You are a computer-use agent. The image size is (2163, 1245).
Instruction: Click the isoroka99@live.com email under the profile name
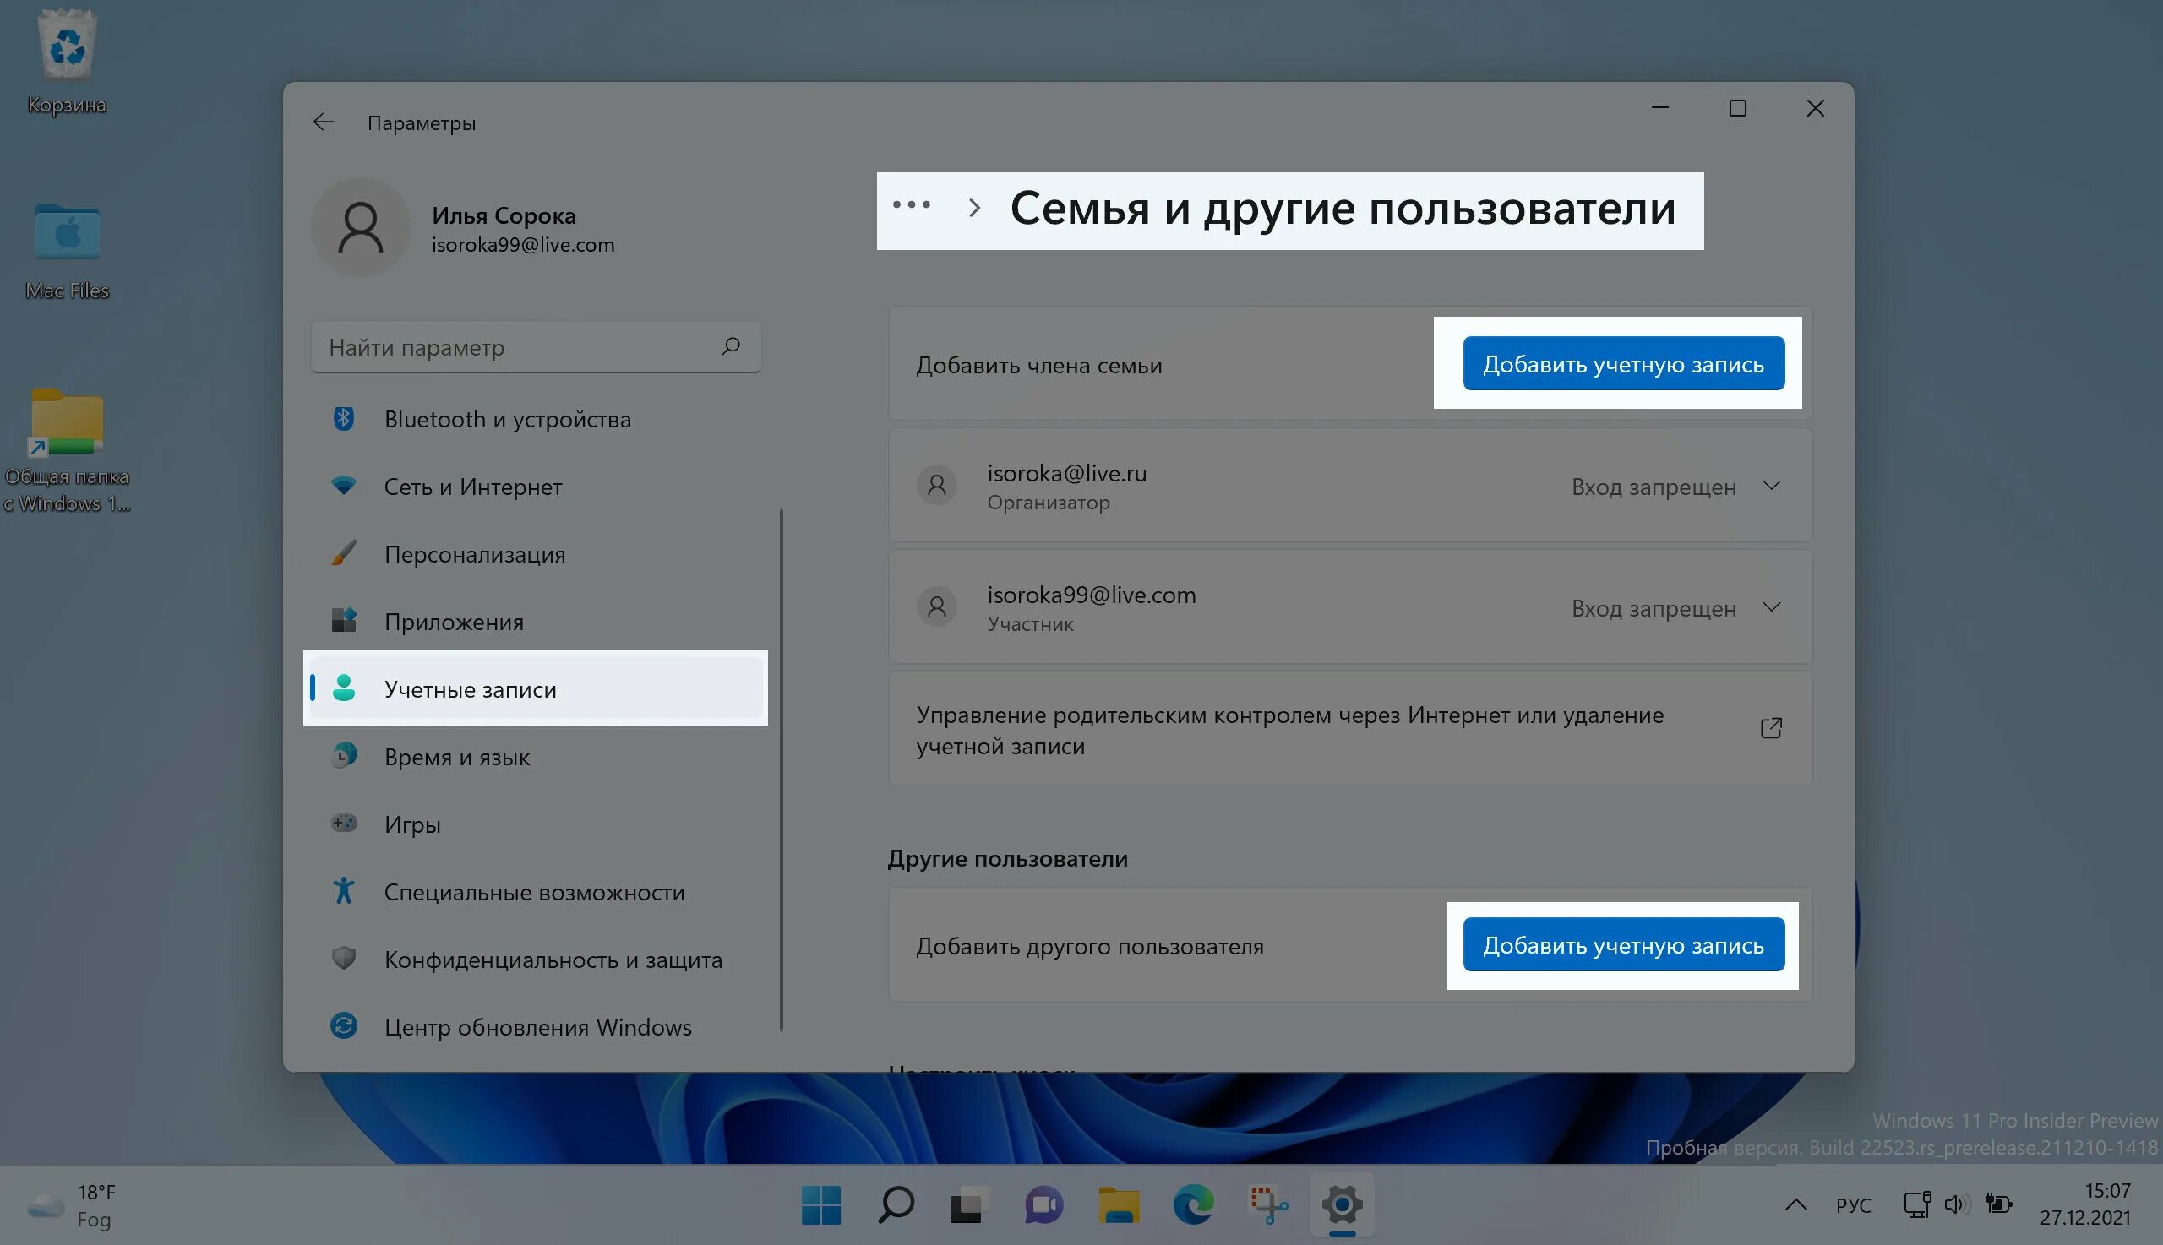522,246
